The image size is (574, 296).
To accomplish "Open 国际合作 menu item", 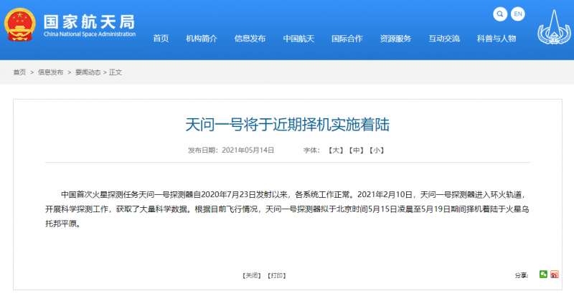I will coord(347,39).
